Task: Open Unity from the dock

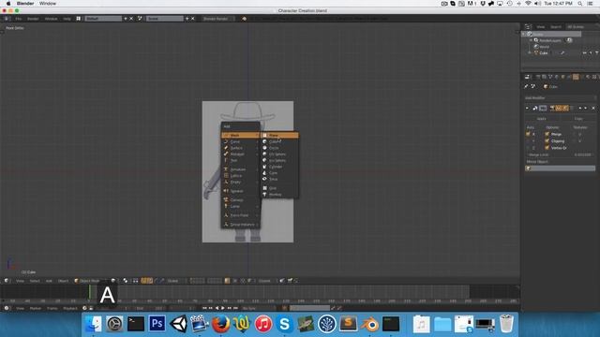Action: tap(178, 324)
